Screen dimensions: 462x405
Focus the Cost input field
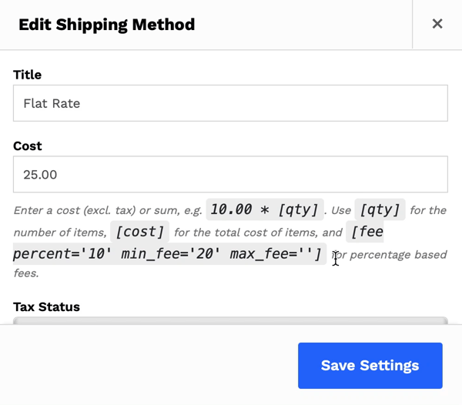230,175
